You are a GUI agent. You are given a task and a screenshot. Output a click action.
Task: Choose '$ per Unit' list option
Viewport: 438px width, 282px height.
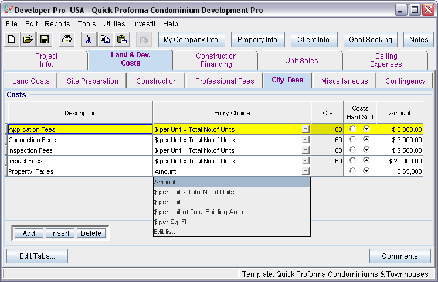(x=232, y=202)
